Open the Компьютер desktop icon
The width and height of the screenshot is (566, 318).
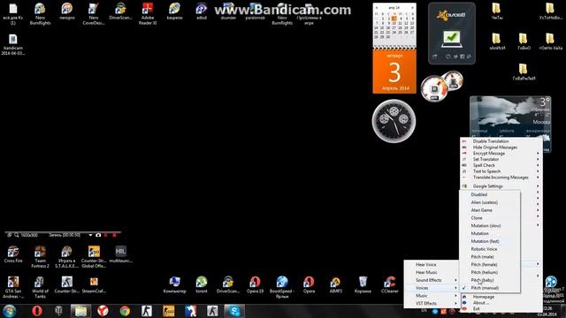coord(175,284)
